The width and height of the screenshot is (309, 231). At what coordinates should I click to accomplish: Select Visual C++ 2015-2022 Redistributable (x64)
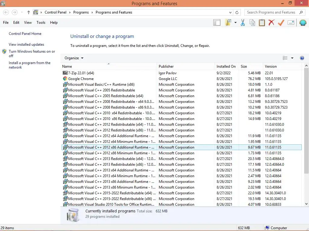181,193
